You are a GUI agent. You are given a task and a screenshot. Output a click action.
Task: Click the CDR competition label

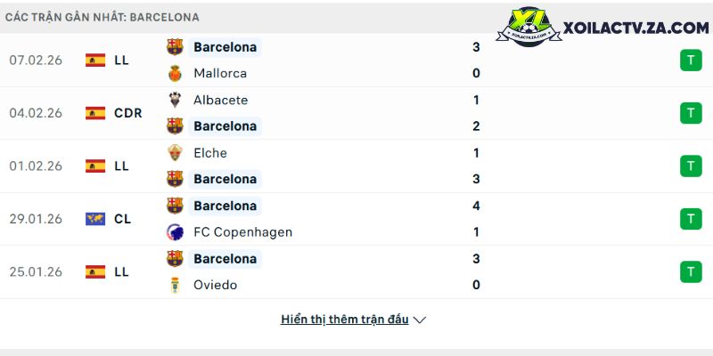click(x=128, y=113)
